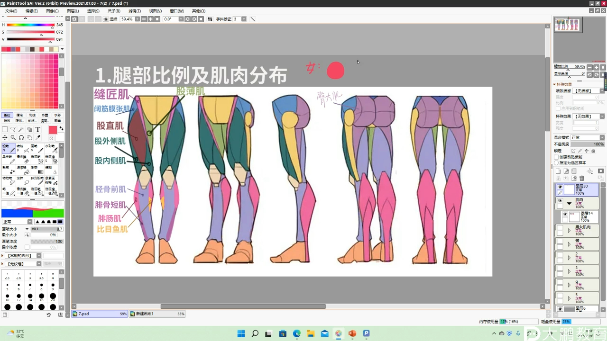This screenshot has width=607, height=341.
Task: Select the 铅笔 pencil brush
Action: pos(9,149)
